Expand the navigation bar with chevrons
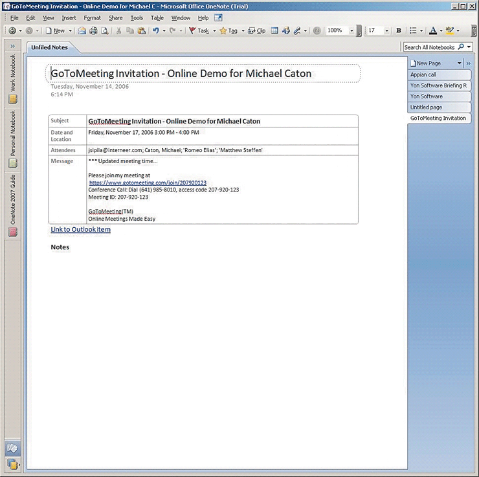 [x=12, y=47]
